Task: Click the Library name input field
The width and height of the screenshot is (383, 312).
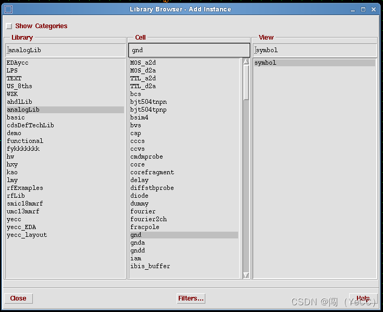Action: click(66, 50)
